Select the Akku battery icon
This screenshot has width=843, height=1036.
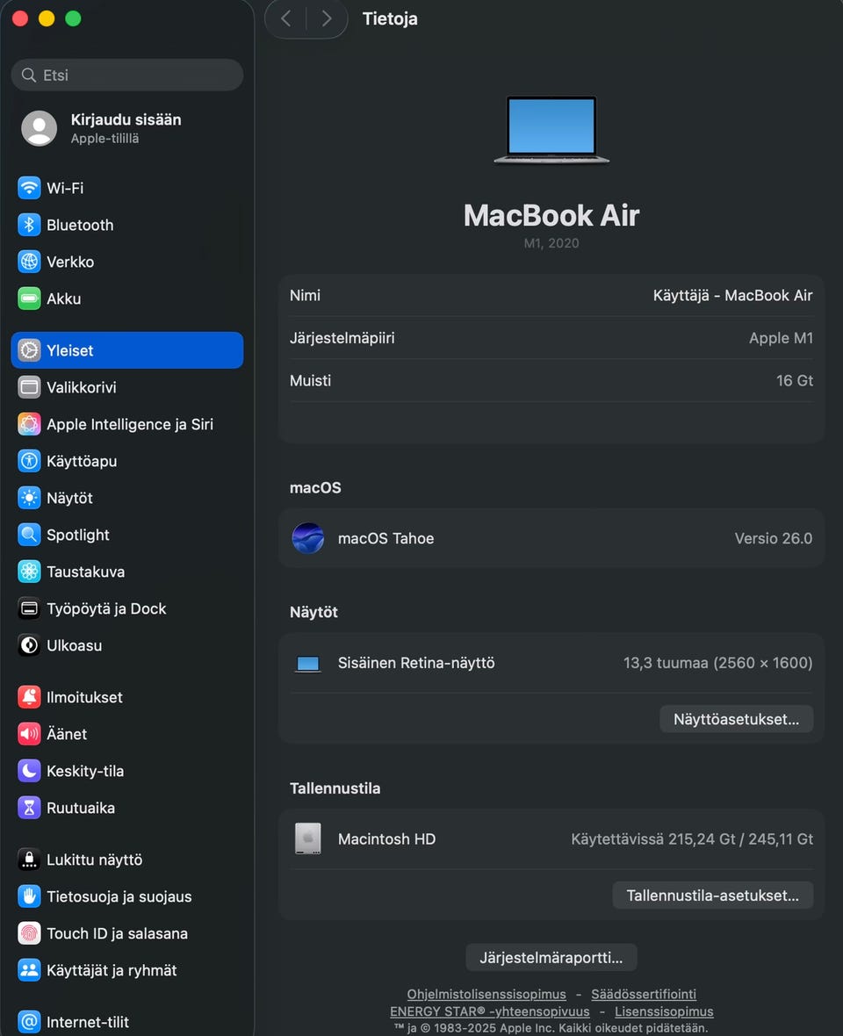[29, 299]
